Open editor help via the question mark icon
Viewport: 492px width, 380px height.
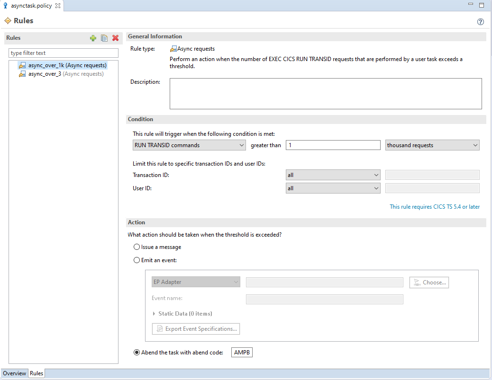coord(480,21)
